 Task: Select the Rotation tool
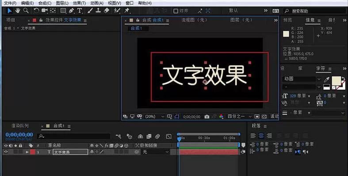pos(36,11)
